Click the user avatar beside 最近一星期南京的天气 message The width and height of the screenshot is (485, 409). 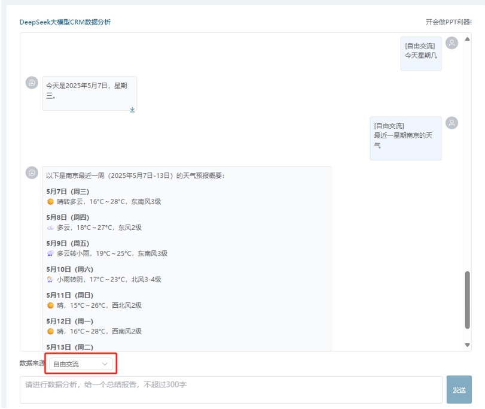(x=452, y=123)
